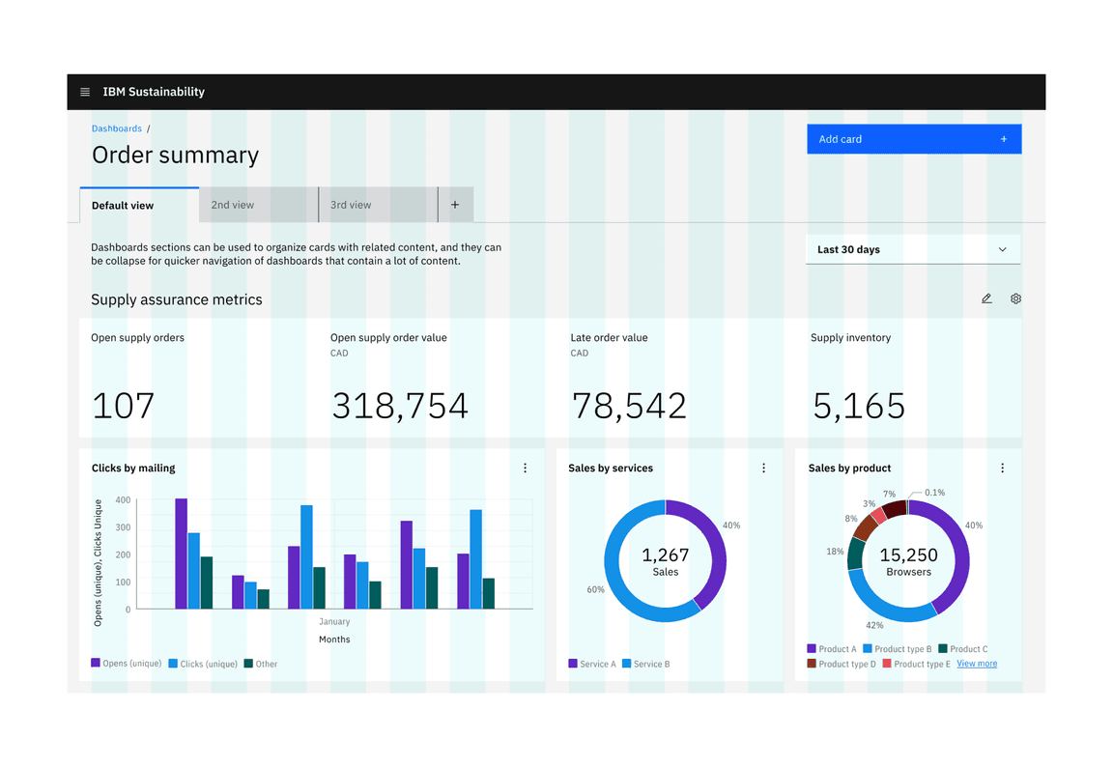The width and height of the screenshot is (1113, 767).
Task: Click the pencil edit icon for Supply assurance metrics
Action: pos(986,299)
